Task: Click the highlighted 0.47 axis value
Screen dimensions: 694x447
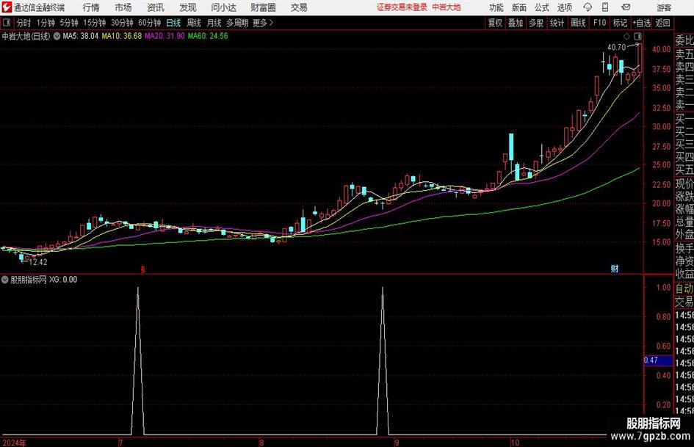Action: (658, 360)
